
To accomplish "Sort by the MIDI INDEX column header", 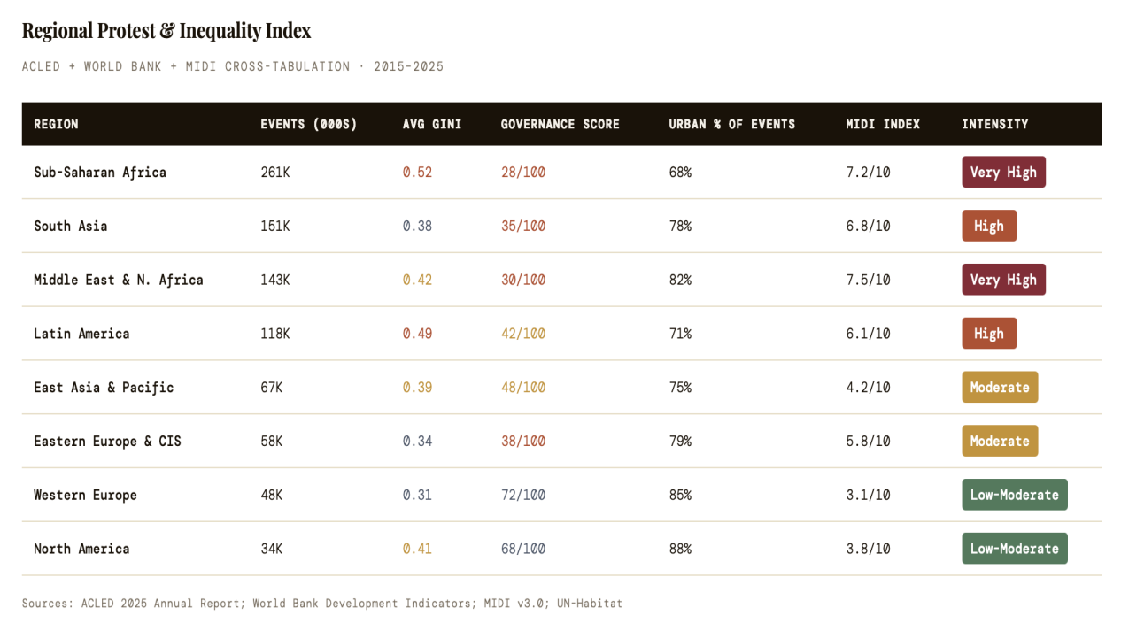I will point(882,125).
